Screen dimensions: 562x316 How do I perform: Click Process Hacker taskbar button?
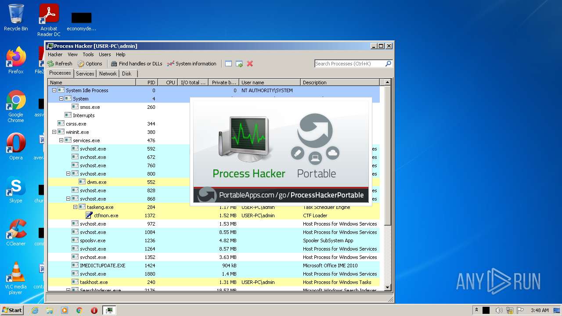click(x=109, y=310)
